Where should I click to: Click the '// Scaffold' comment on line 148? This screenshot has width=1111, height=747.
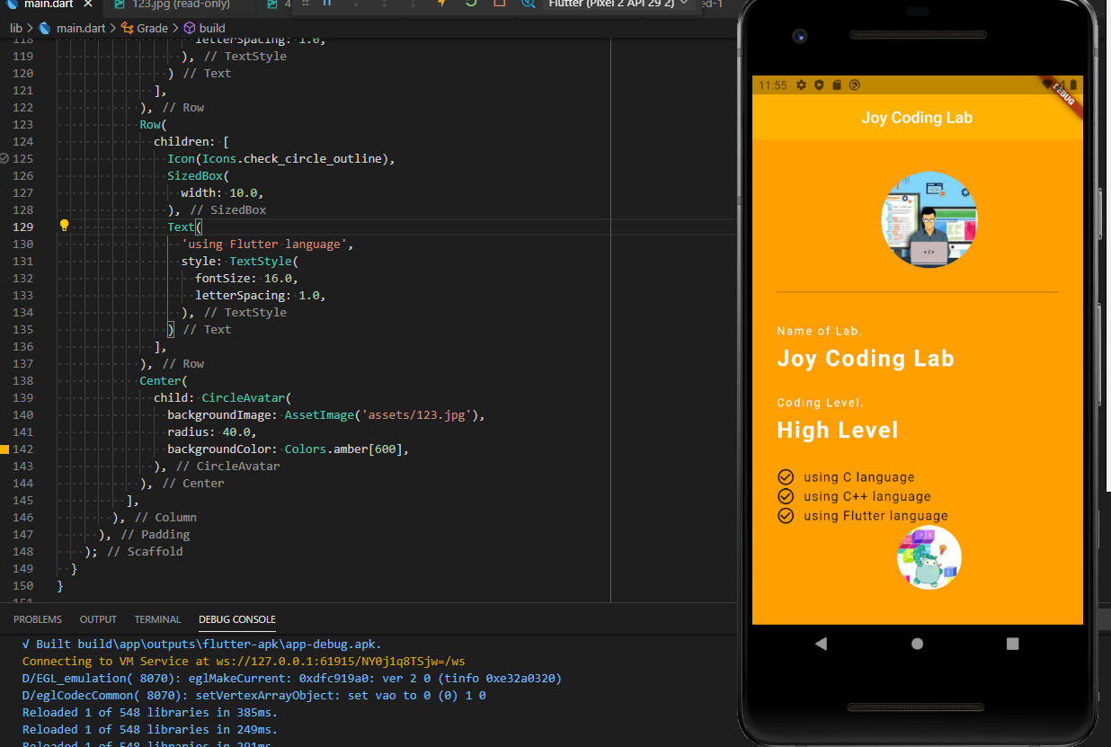point(145,551)
